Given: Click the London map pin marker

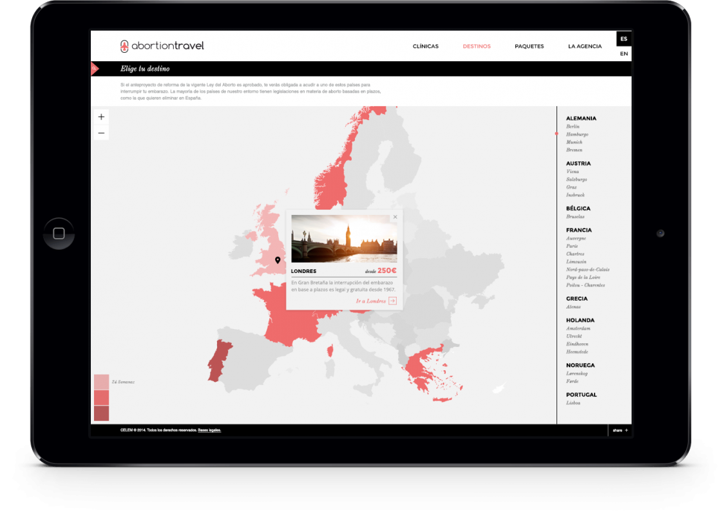Looking at the screenshot, I should (x=278, y=260).
